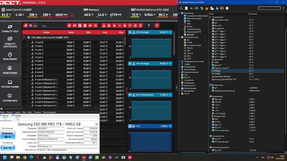Click the AIDA64 search input field
Viewport: 287px width, 161px height.
269,8
